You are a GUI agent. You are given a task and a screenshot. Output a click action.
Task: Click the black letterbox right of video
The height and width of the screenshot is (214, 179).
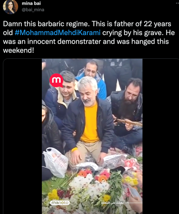point(161,136)
